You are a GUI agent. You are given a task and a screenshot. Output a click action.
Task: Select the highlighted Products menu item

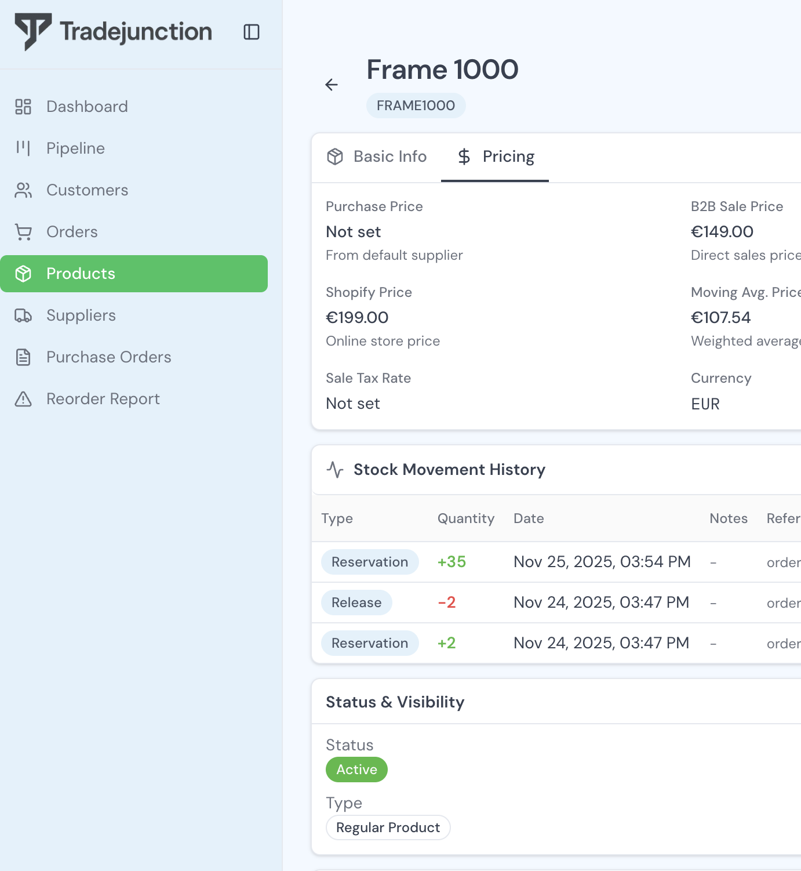click(x=134, y=274)
